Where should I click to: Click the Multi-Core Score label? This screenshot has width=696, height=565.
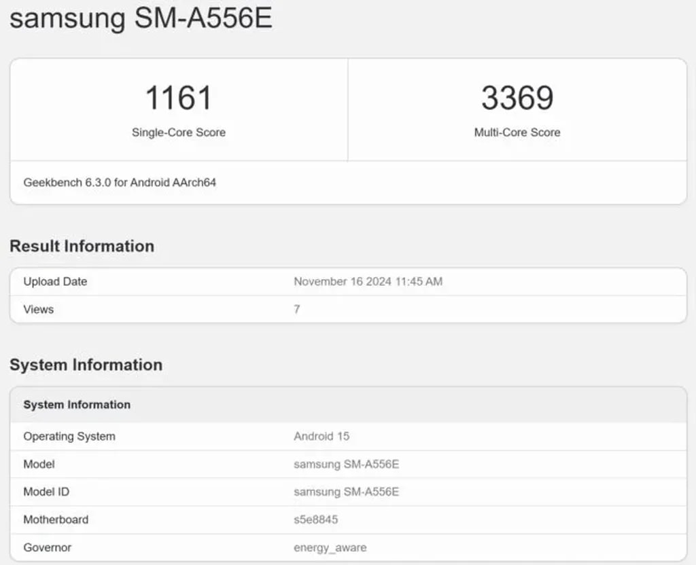coord(517,132)
